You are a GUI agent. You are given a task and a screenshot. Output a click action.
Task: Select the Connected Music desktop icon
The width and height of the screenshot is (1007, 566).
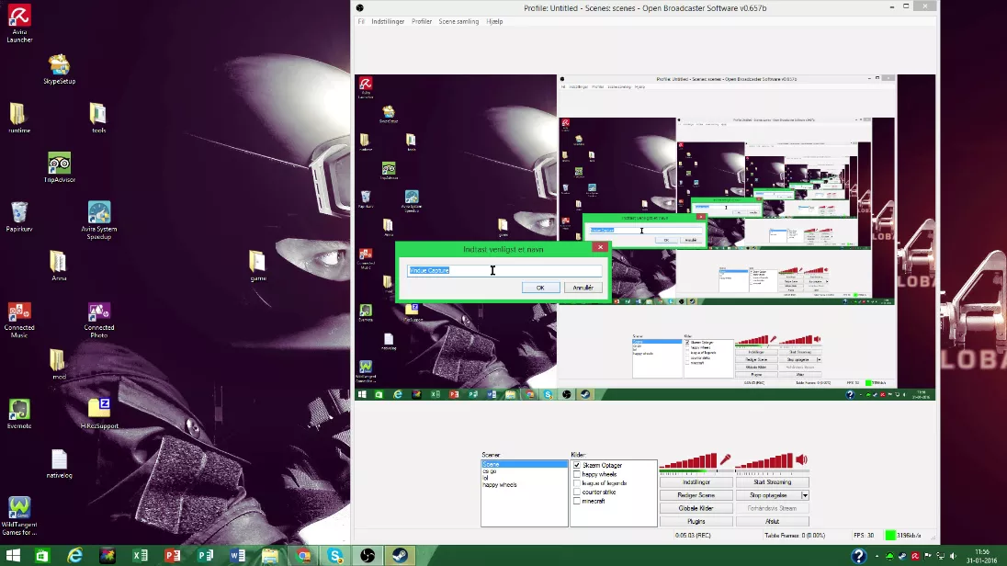pos(18,320)
